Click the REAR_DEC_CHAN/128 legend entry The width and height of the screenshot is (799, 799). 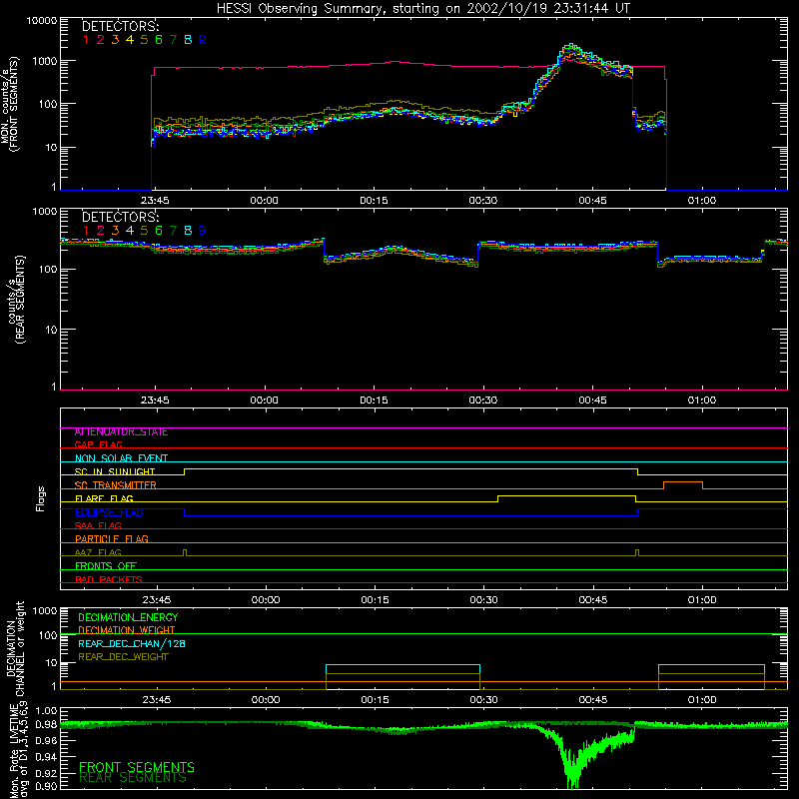(x=132, y=644)
